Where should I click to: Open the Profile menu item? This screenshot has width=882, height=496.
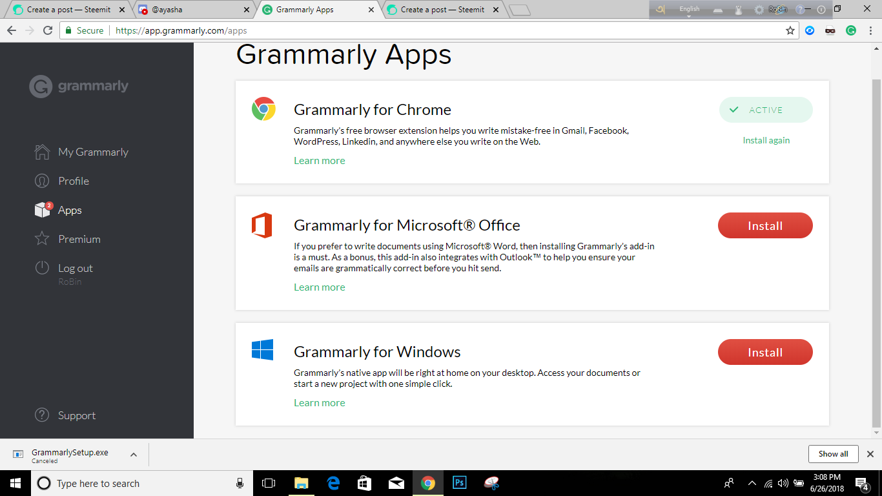73,181
